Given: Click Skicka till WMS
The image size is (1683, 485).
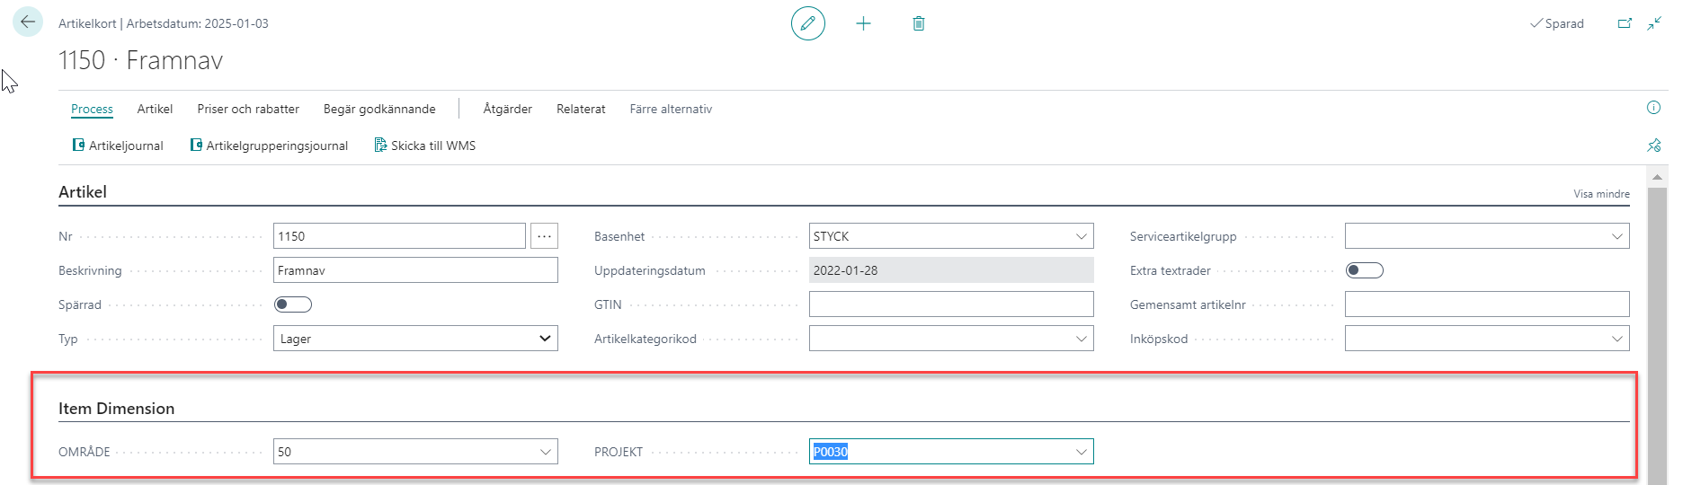Looking at the screenshot, I should click(425, 145).
